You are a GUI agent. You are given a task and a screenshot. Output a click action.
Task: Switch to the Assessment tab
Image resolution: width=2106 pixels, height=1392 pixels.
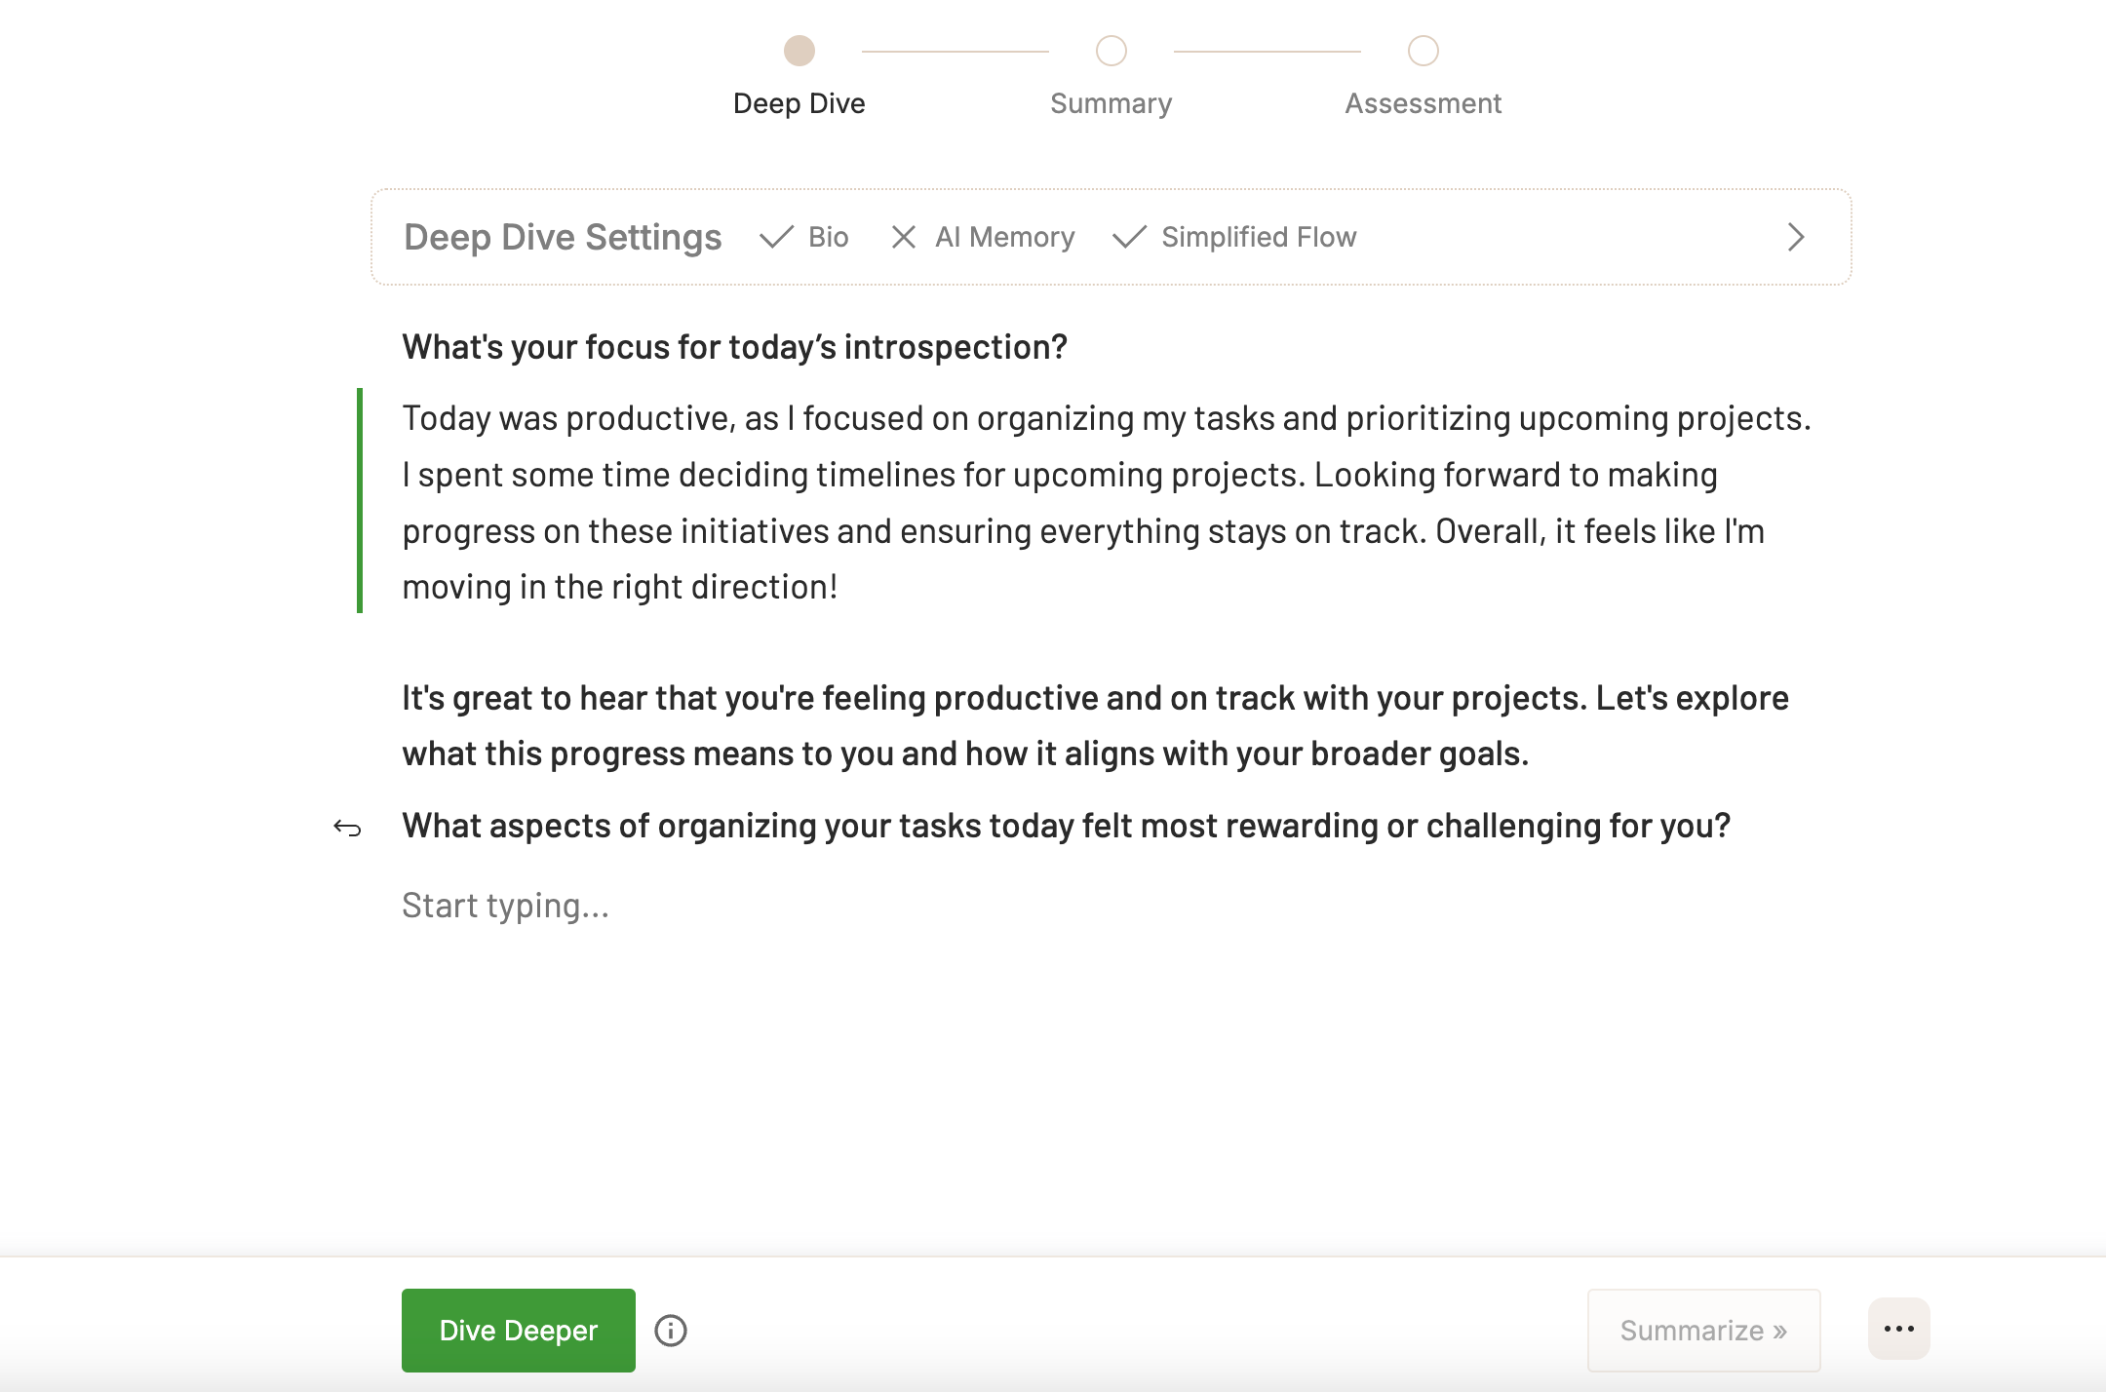[x=1423, y=73]
